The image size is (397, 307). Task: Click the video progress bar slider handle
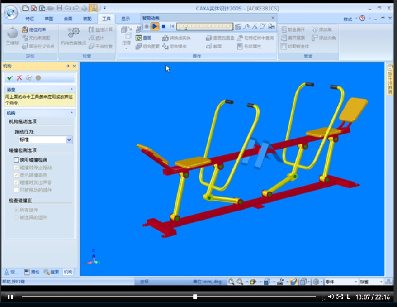[x=195, y=297]
